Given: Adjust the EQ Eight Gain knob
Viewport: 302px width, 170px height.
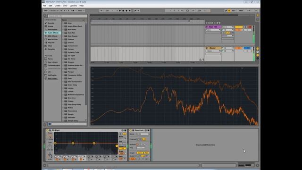Looking at the screenshot, I should click(x=50, y=146).
